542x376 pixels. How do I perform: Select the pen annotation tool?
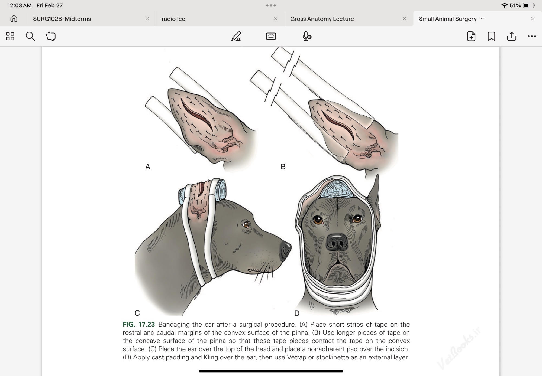[236, 36]
